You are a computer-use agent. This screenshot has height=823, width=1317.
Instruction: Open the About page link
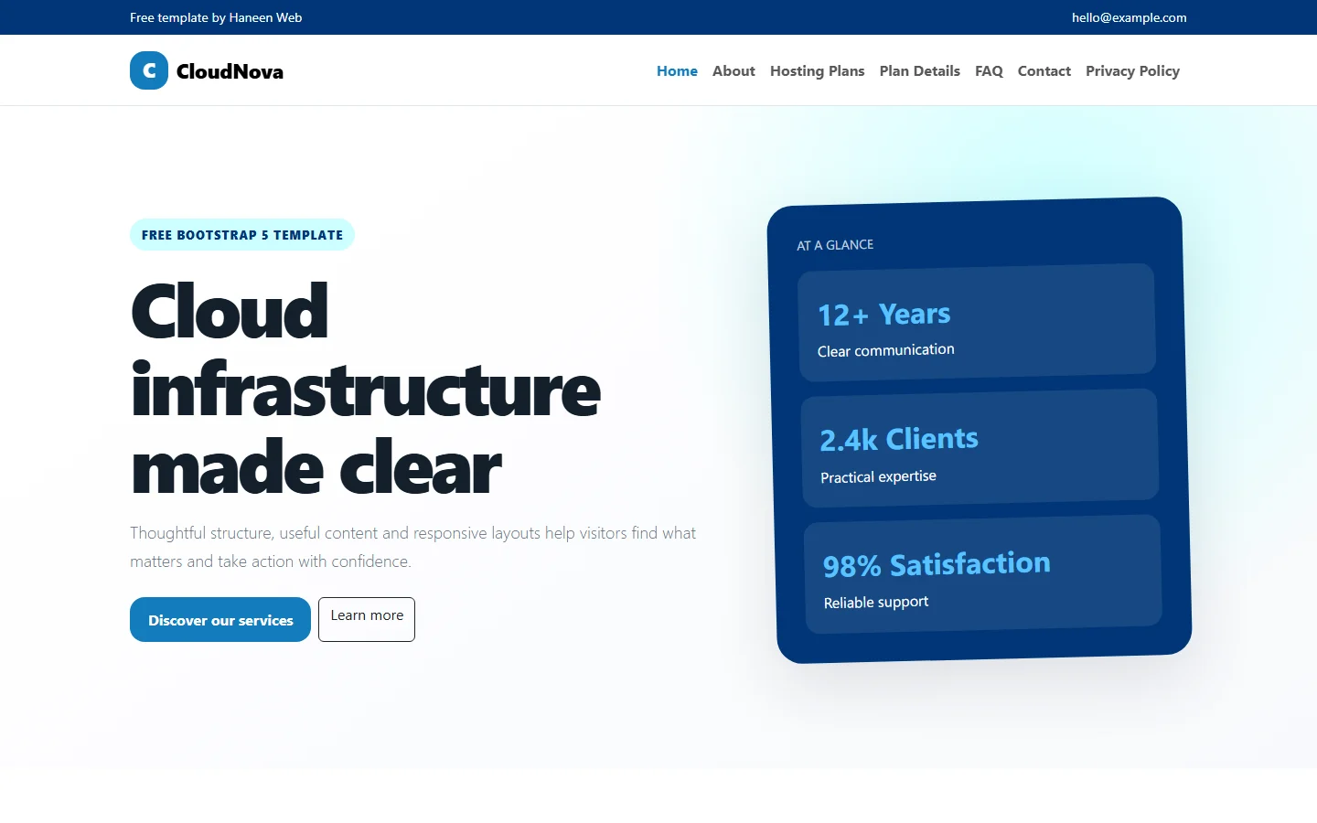point(733,70)
